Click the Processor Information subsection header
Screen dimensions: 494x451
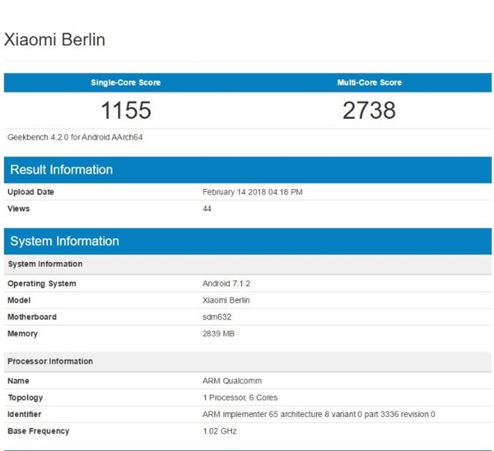click(50, 361)
